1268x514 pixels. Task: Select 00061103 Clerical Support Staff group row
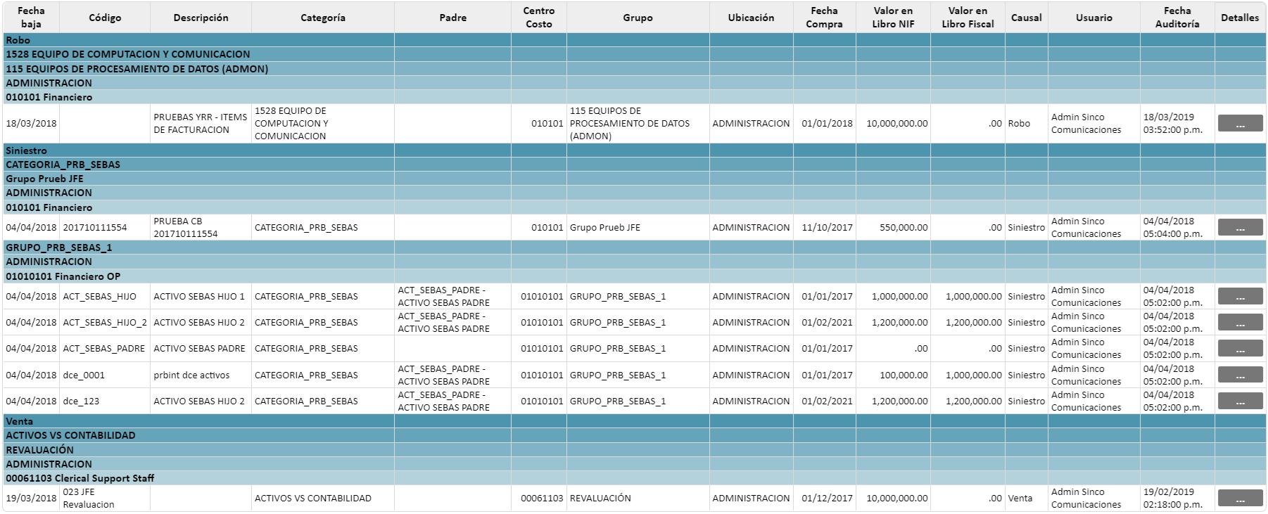pyautogui.click(x=634, y=478)
